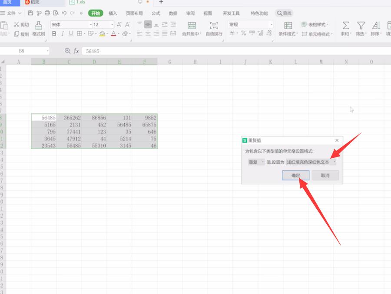391x294 pixels.
Task: Click column header G
Action: [x=170, y=62]
